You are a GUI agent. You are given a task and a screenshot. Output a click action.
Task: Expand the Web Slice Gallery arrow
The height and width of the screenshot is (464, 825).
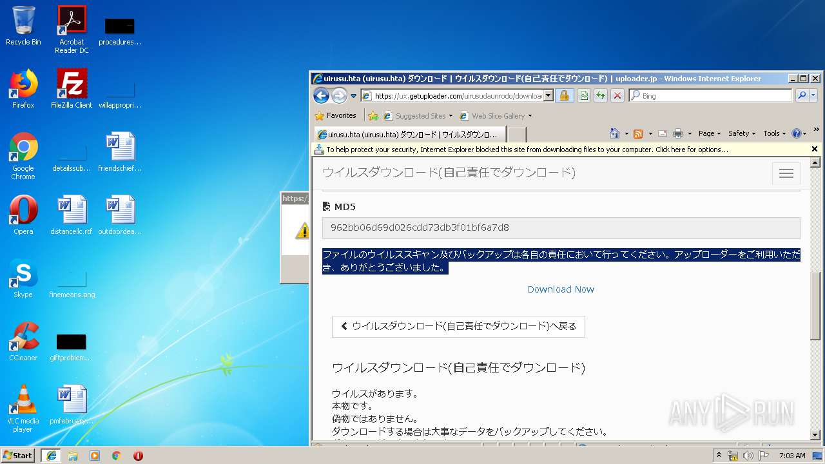coord(530,116)
